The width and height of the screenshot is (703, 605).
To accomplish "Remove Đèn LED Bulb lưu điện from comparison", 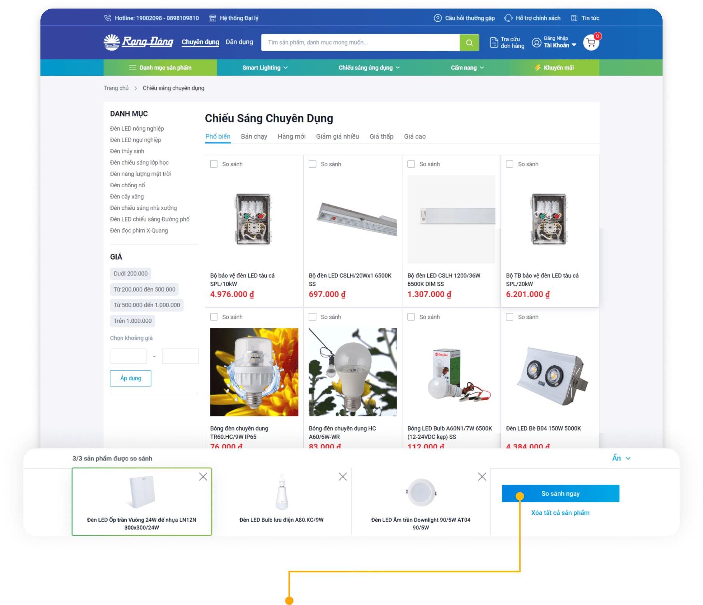I will 343,477.
